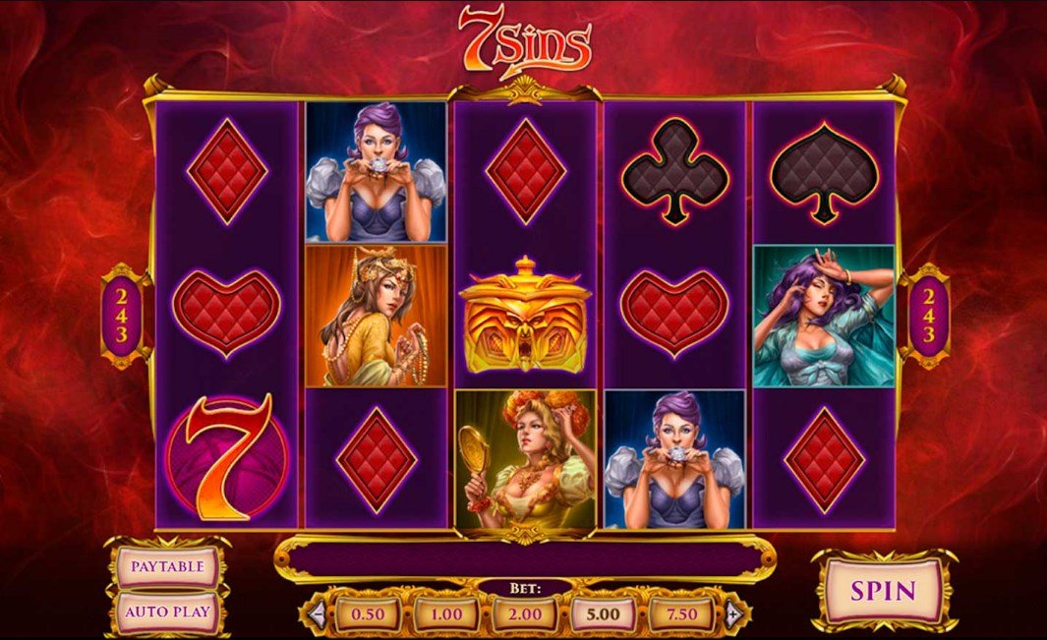Spin the reels

pos(883,591)
